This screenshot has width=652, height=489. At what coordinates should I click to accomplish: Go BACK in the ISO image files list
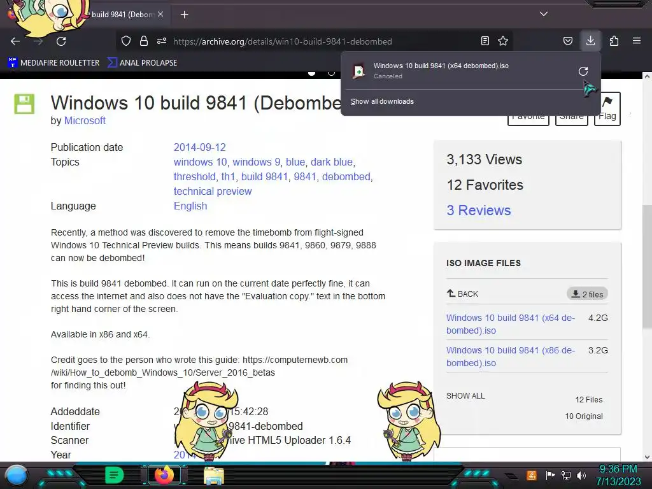coord(462,294)
